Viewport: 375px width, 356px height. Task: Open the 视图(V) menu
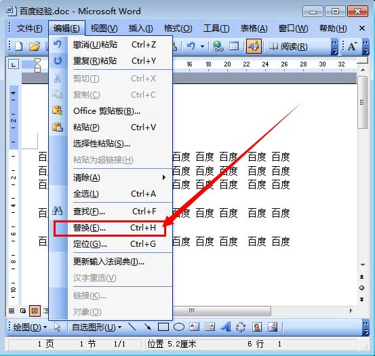[104, 28]
